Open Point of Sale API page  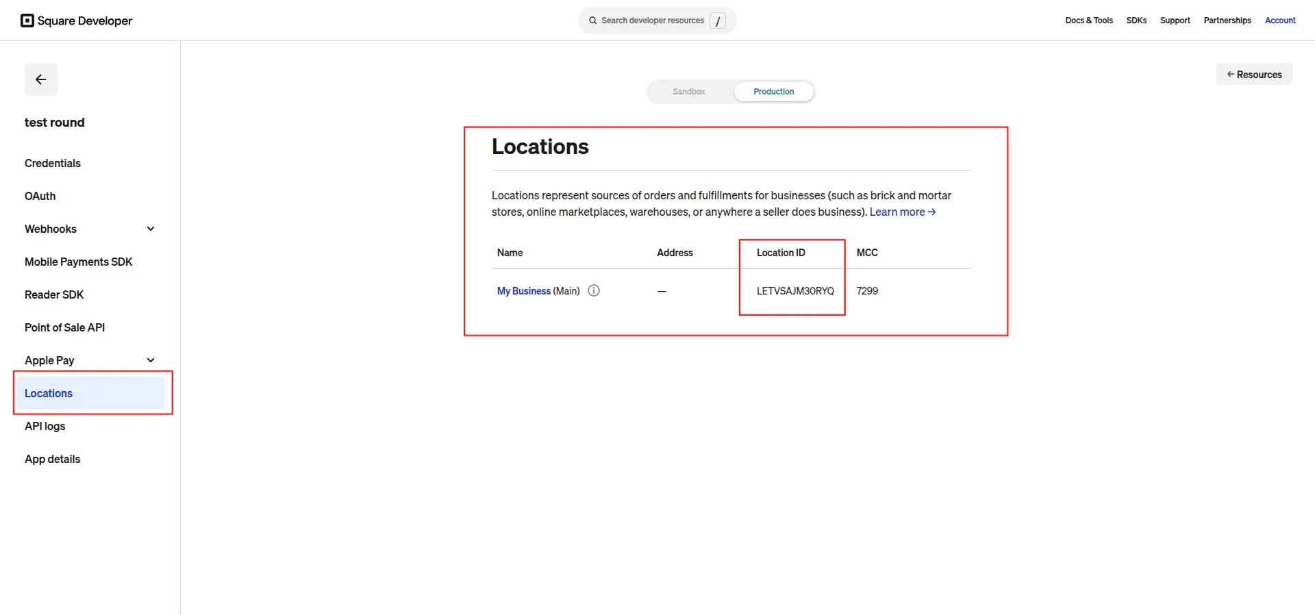click(65, 327)
